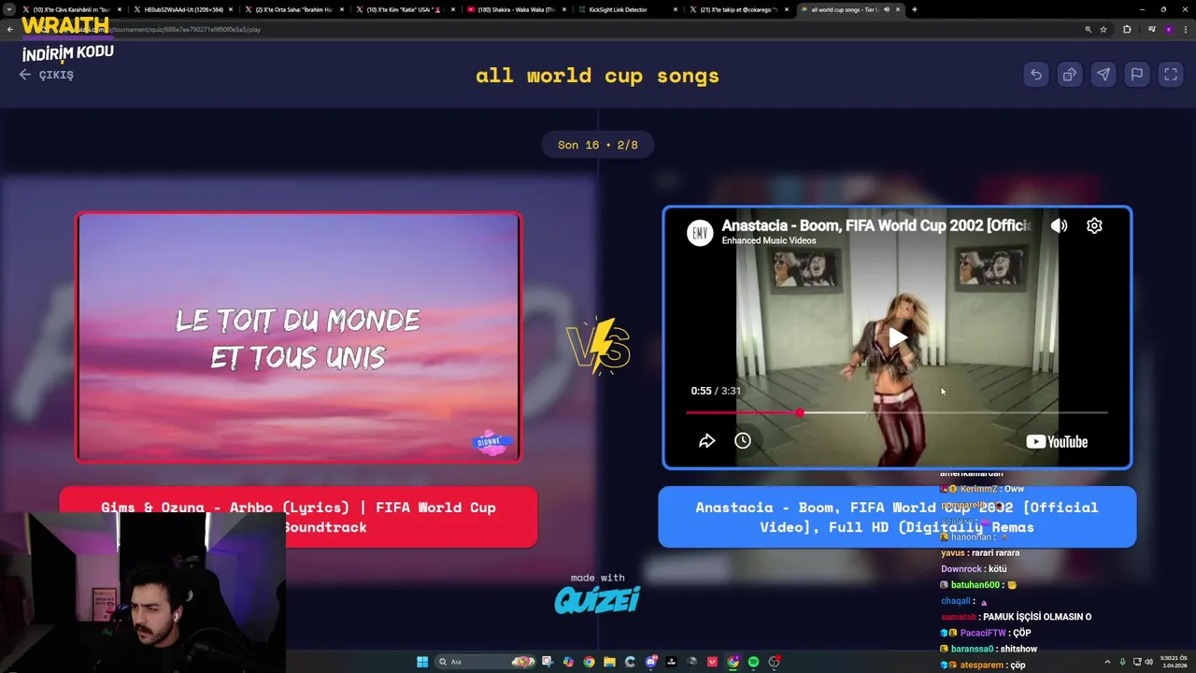Open the tab search dropdown arrow

9,9
